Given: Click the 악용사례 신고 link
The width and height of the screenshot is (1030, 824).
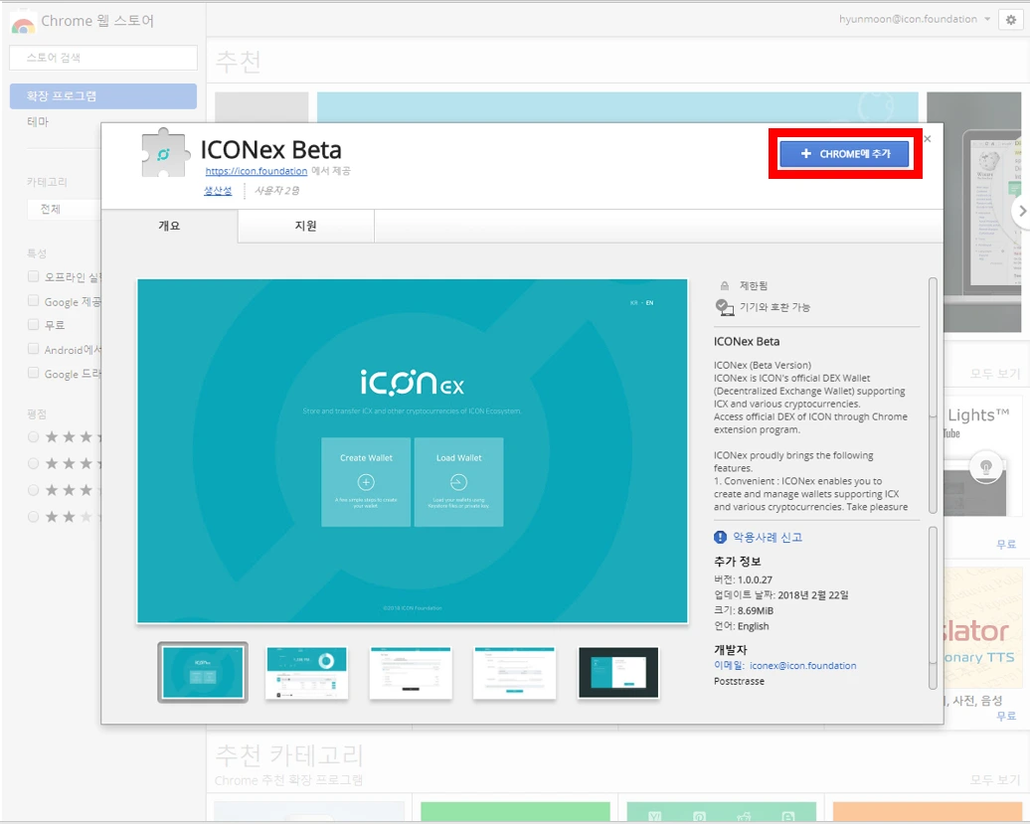Looking at the screenshot, I should (768, 537).
